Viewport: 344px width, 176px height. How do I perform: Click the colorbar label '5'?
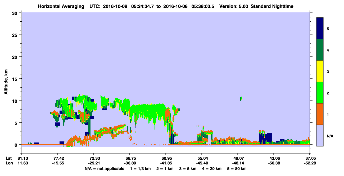[x=328, y=28]
